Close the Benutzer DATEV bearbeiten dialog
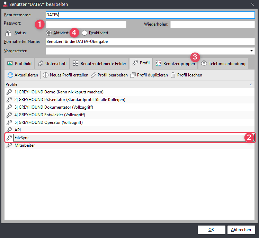Viewport: 259px width, 238px height. pyautogui.click(x=252, y=4)
